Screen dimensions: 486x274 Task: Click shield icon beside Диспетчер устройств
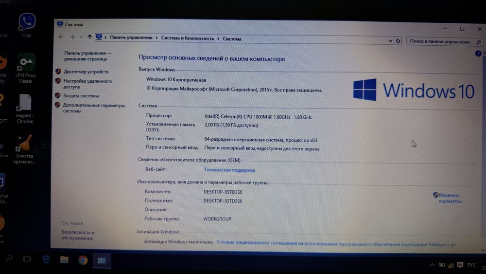(x=58, y=72)
